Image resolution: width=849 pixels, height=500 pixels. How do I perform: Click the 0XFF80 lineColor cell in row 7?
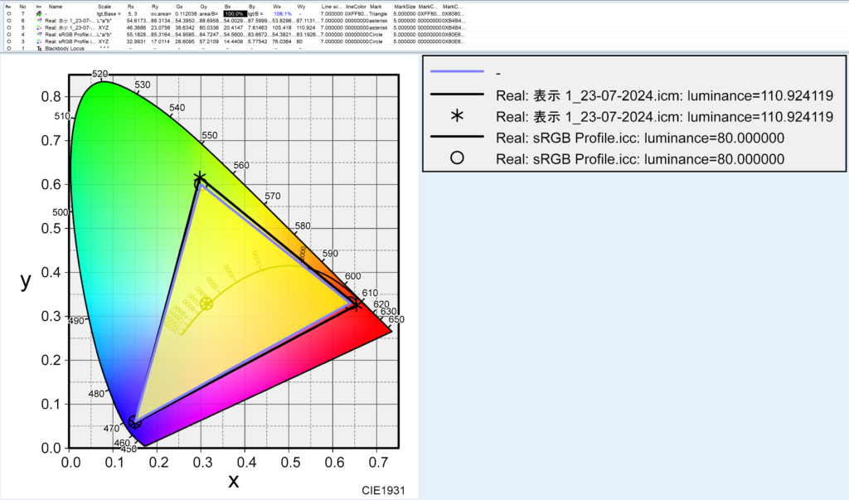(357, 13)
